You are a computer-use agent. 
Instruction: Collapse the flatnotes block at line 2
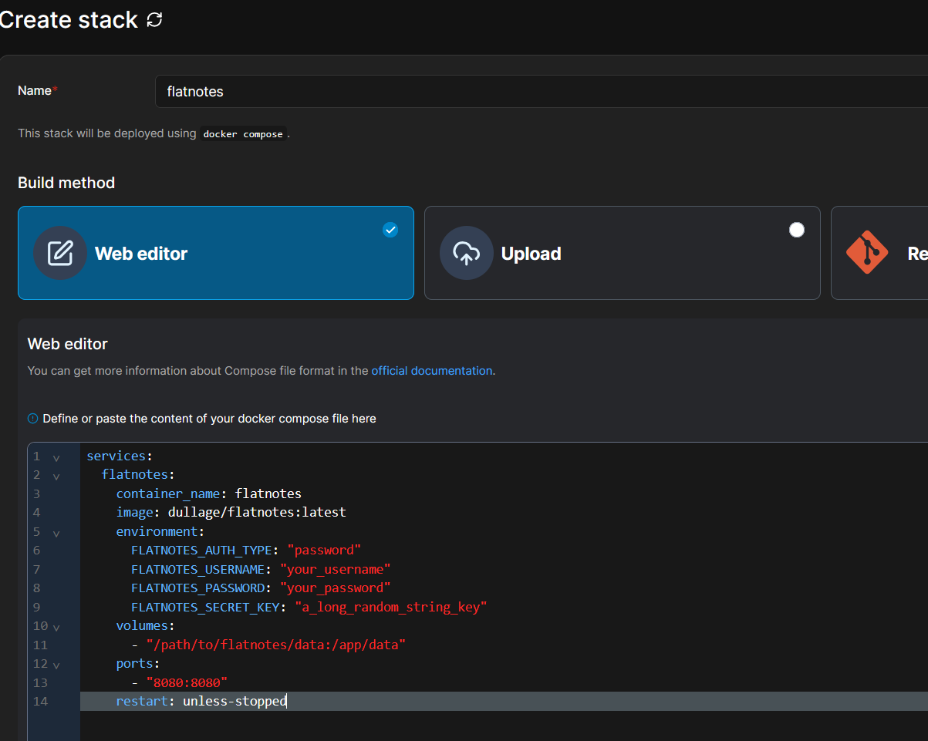tap(56, 476)
